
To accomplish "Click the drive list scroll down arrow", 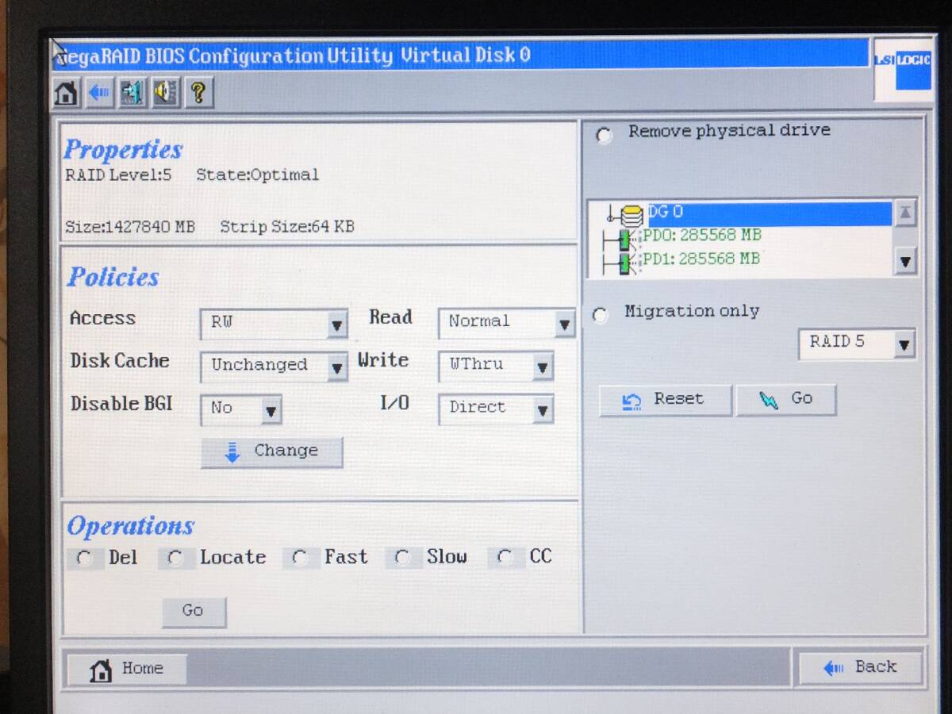I will (905, 261).
